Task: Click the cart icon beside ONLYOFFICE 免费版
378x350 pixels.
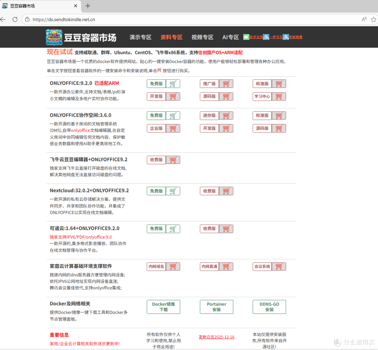Action: click(173, 84)
